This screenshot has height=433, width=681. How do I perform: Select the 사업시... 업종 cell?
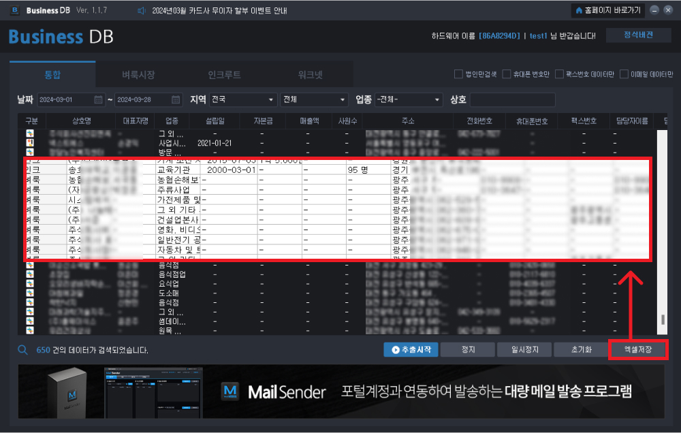pyautogui.click(x=172, y=143)
